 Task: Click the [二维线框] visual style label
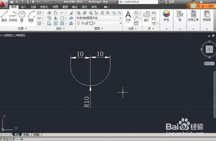point(19,36)
